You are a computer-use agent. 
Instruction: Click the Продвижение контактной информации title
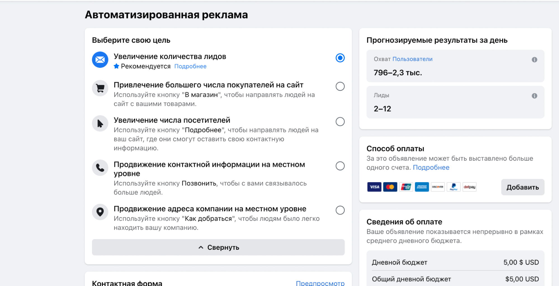pos(209,169)
